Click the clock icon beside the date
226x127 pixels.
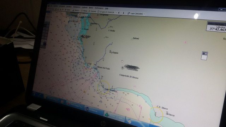(x=98, y=12)
